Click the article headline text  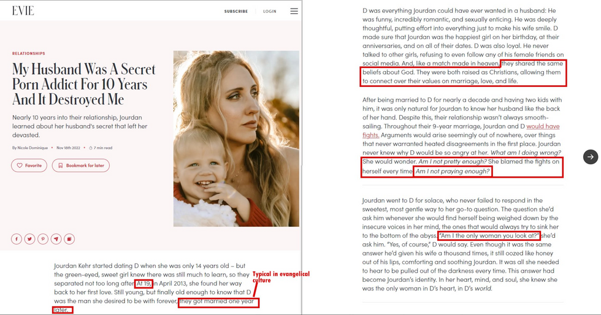pyautogui.click(x=83, y=85)
